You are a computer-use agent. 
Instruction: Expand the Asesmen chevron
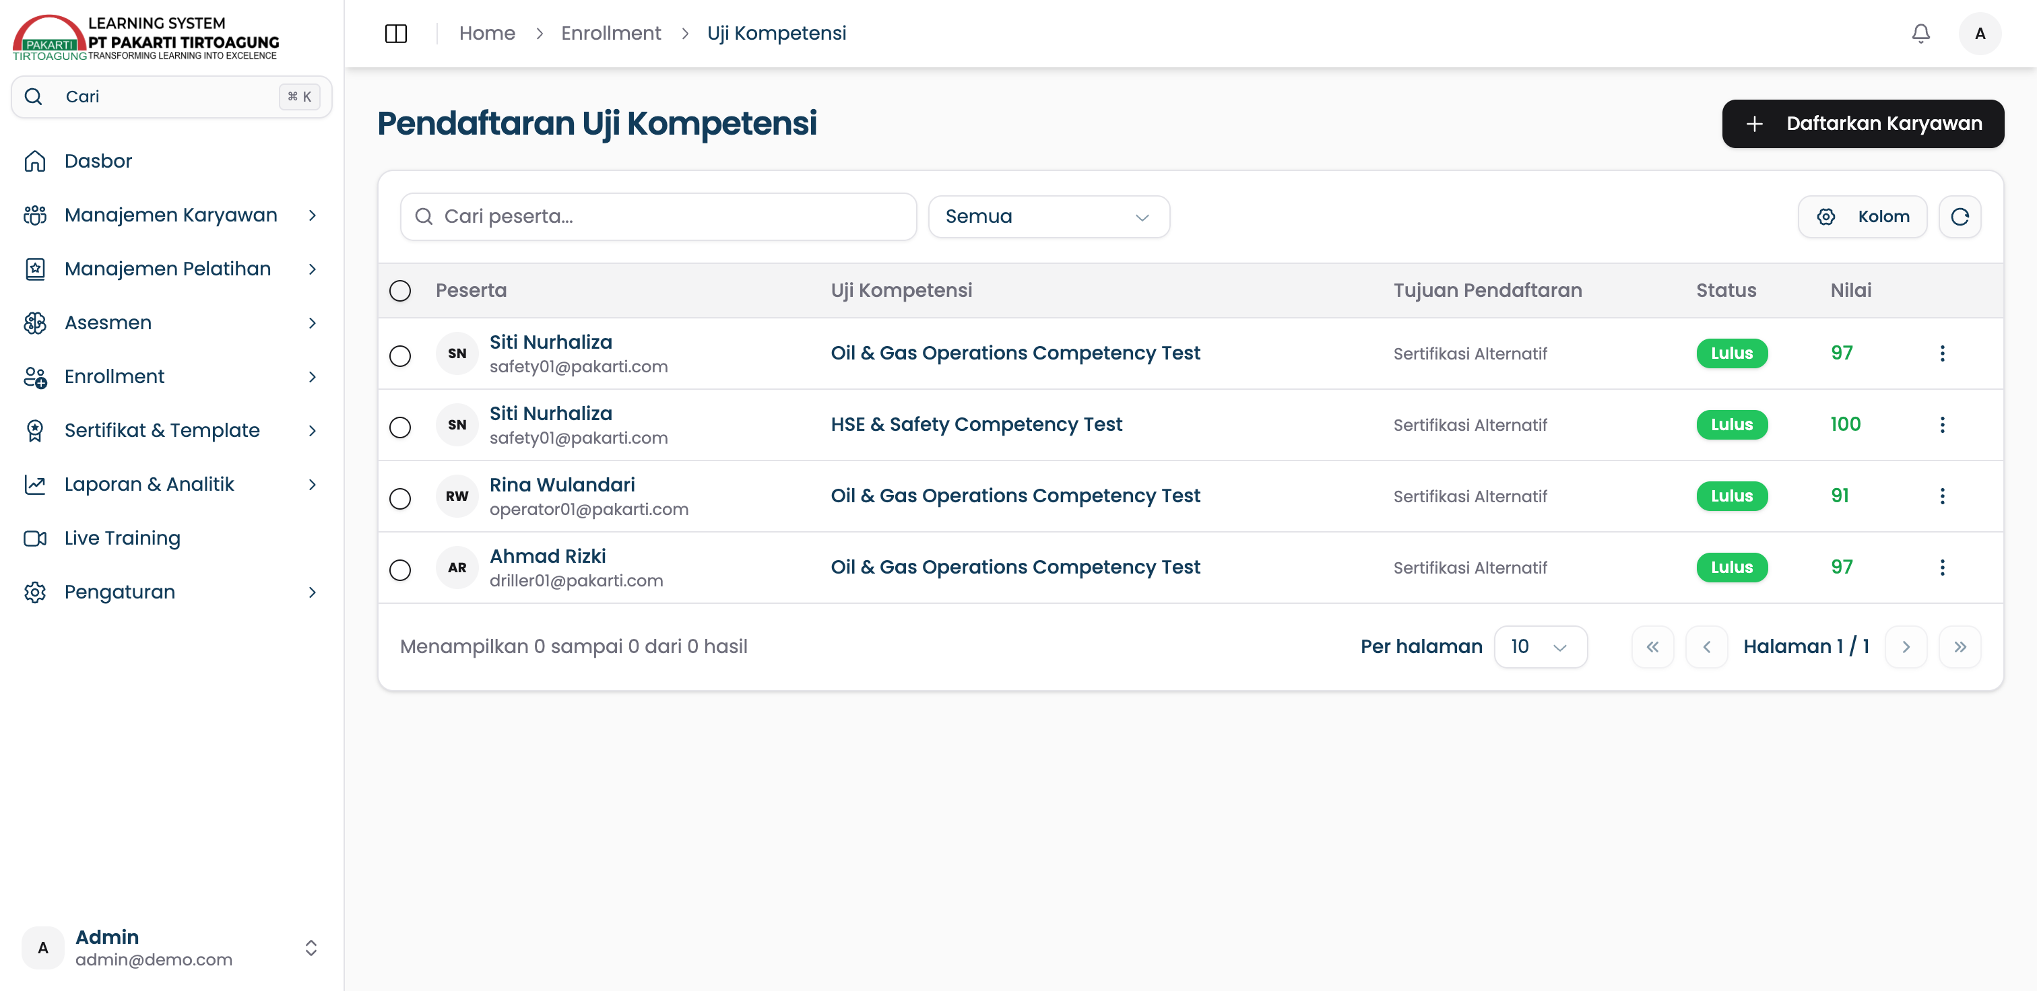click(313, 322)
